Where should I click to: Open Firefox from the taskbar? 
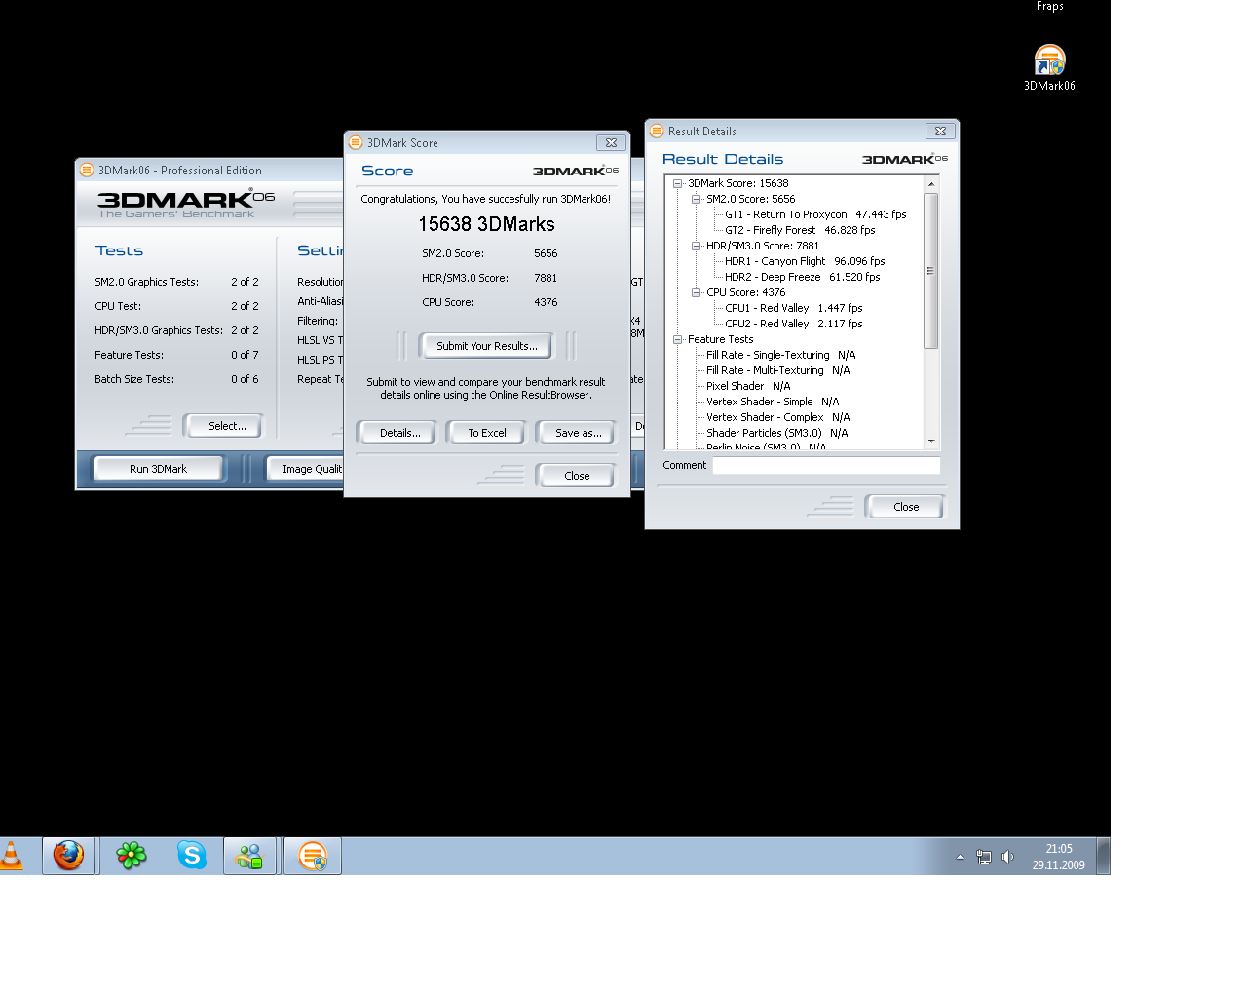68,856
